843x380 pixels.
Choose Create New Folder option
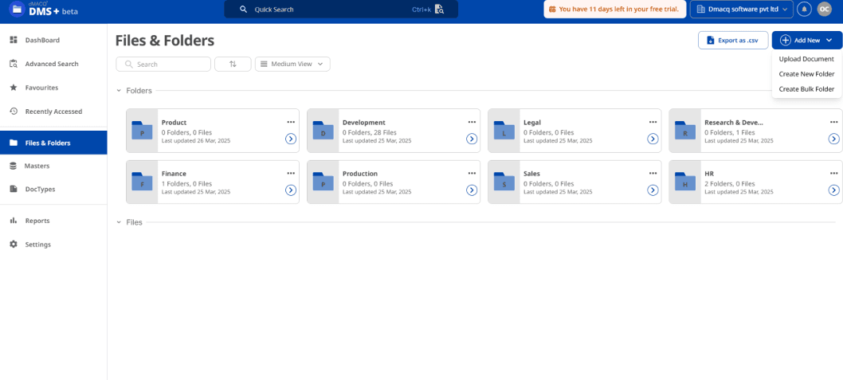coord(806,74)
